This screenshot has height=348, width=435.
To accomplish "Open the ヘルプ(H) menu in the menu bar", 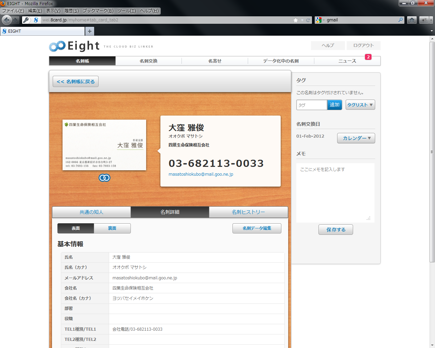I will (149, 11).
